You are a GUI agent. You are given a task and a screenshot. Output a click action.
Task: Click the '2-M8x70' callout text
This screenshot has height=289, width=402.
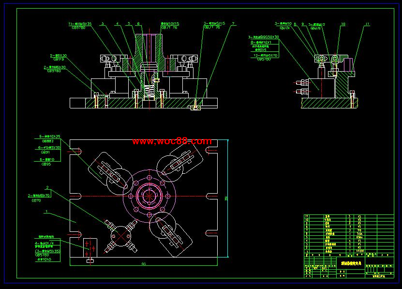coord(39,196)
